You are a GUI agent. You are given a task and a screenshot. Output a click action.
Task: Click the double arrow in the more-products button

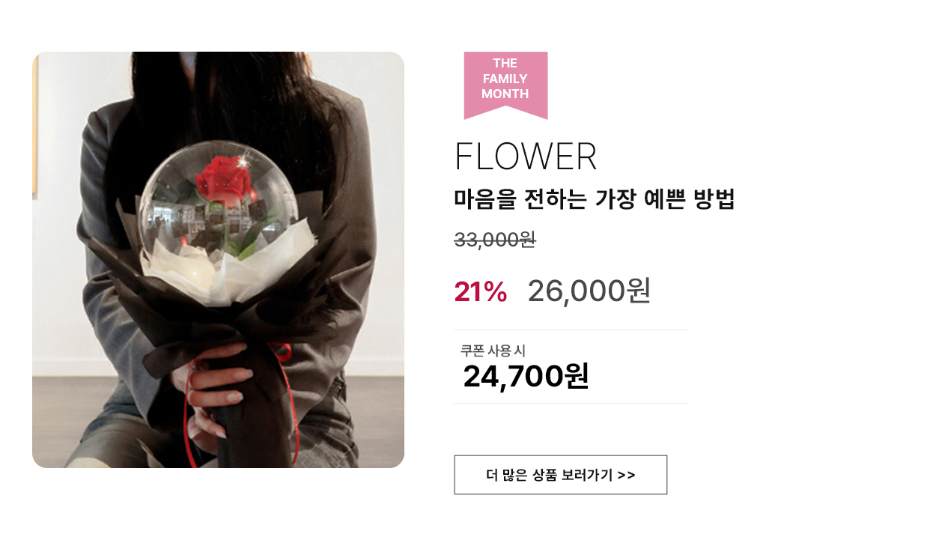click(627, 476)
